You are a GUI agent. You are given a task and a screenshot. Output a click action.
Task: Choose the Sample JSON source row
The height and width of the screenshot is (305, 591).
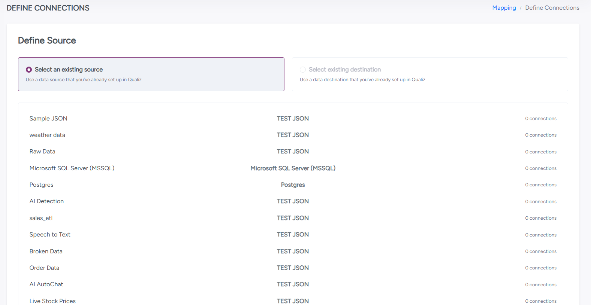[48, 119]
